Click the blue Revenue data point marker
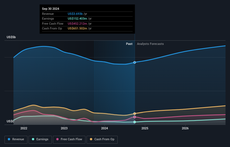Screen dimensions: 230x147 tap(134, 62)
